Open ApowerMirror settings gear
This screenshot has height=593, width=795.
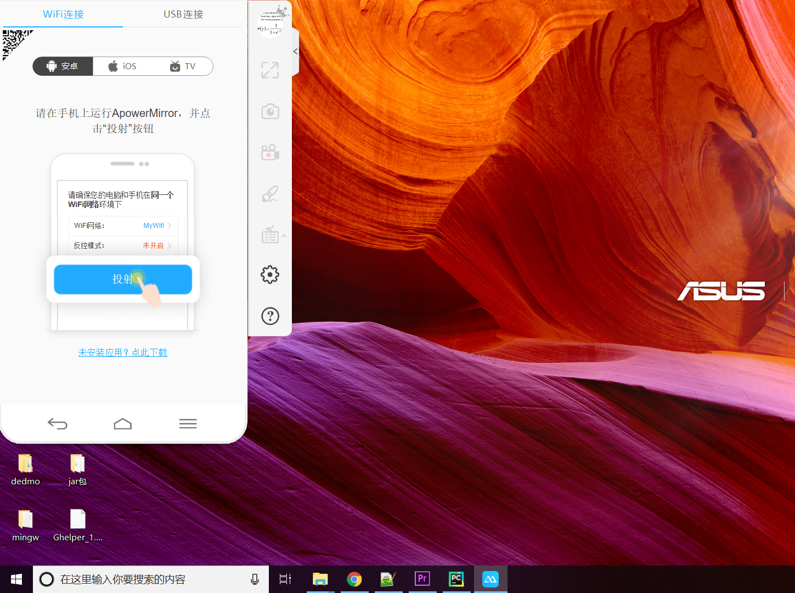click(270, 275)
